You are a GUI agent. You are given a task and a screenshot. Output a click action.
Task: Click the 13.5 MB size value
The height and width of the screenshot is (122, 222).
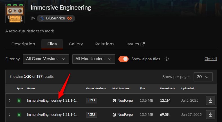tap(146, 115)
